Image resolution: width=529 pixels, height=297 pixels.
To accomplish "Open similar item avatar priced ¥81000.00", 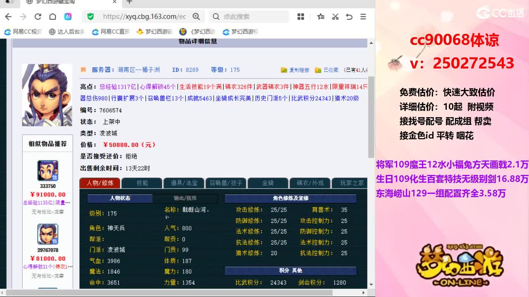I will pyautogui.click(x=48, y=234).
